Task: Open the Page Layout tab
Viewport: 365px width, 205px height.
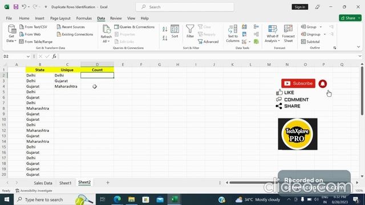Action: (60, 18)
